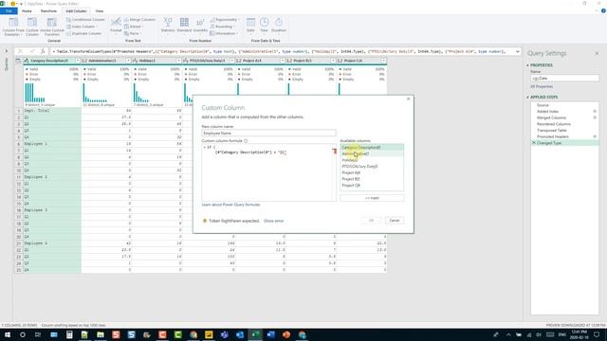Open settings gear for Merged Columns step

click(595, 117)
